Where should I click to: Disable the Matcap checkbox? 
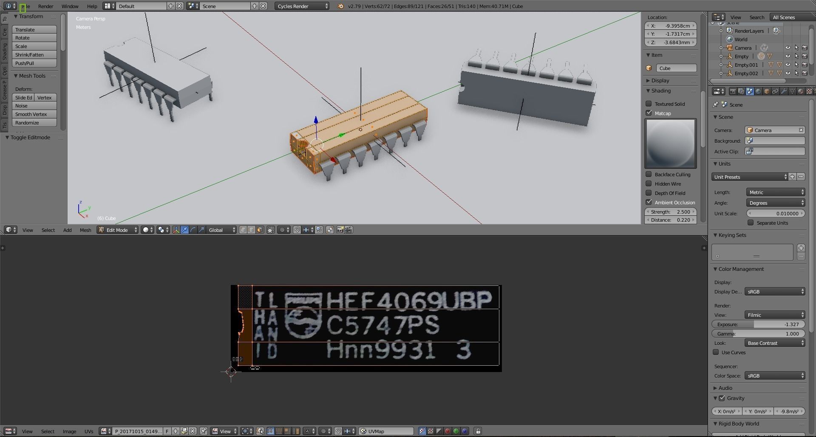click(x=649, y=113)
